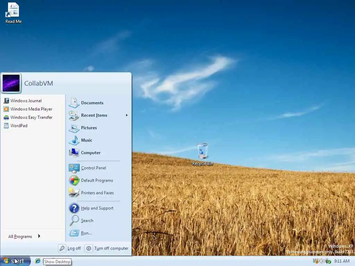This screenshot has height=266, width=355.
Task: Select the Recycle Bin desktop icon
Action: pos(202,154)
